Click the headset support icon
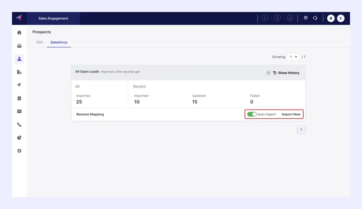The image size is (362, 209). coord(315,18)
